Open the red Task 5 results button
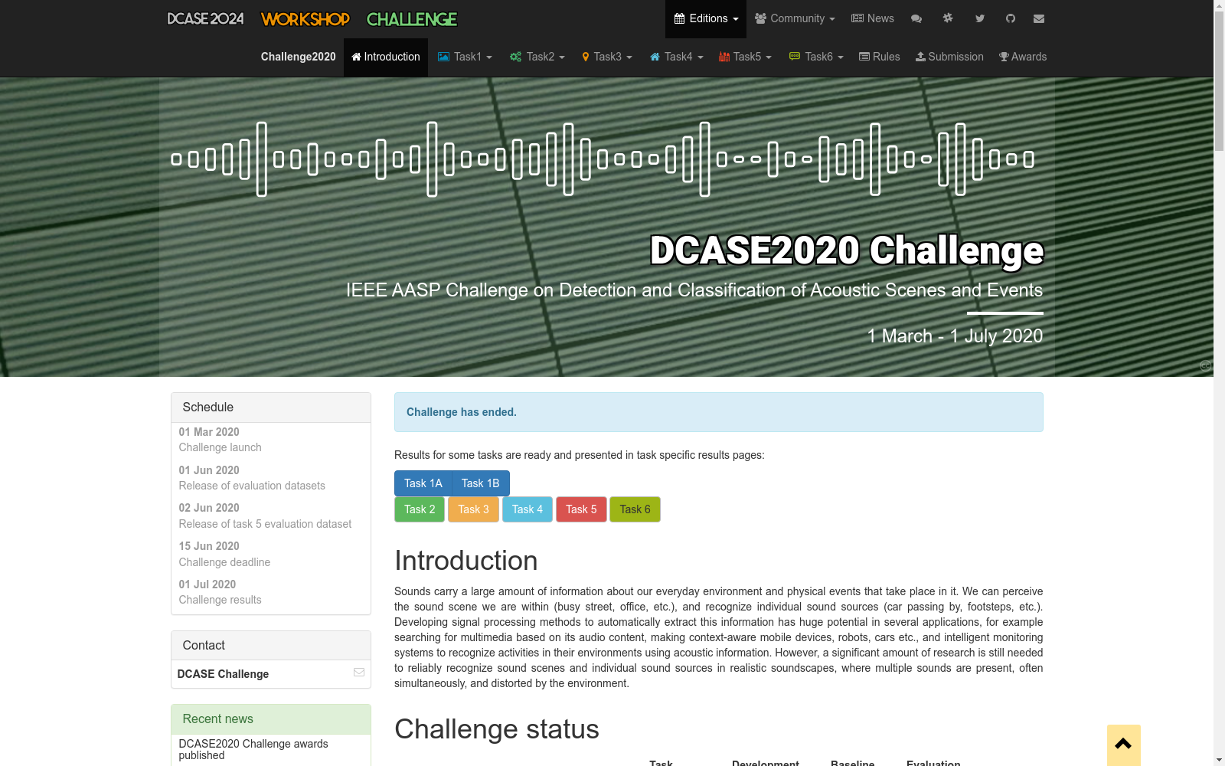Image resolution: width=1225 pixels, height=766 pixels. [x=581, y=509]
